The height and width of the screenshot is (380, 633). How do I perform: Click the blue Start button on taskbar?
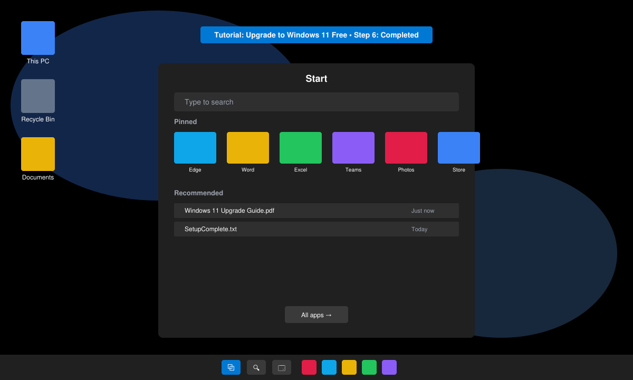click(231, 367)
